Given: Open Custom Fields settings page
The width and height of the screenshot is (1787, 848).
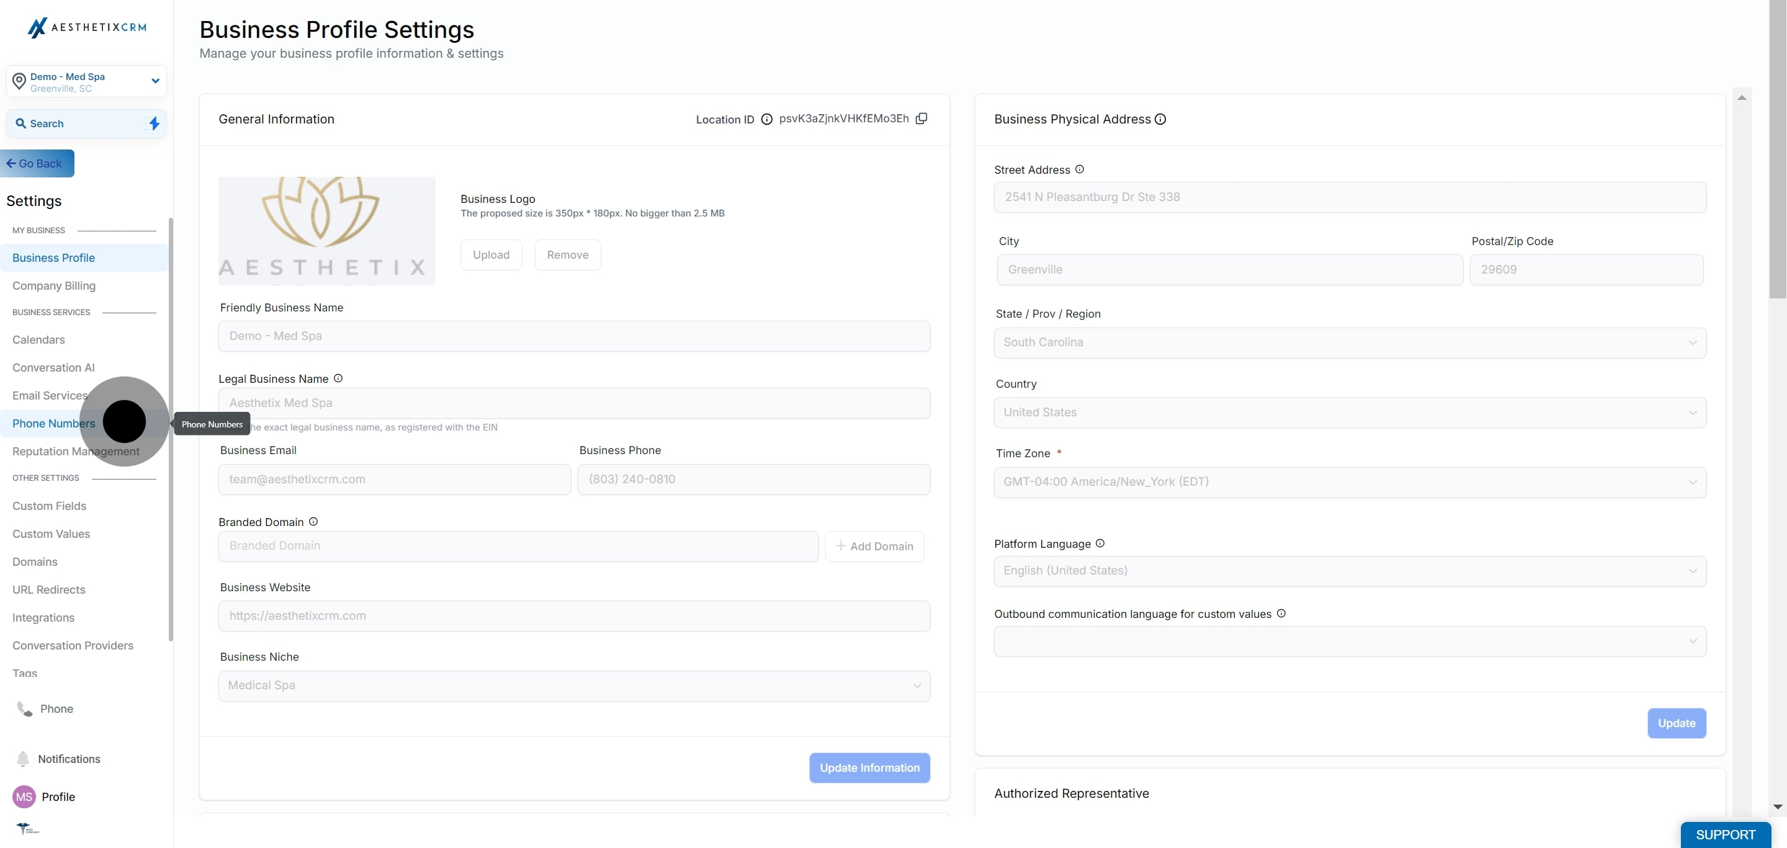Looking at the screenshot, I should pyautogui.click(x=49, y=506).
